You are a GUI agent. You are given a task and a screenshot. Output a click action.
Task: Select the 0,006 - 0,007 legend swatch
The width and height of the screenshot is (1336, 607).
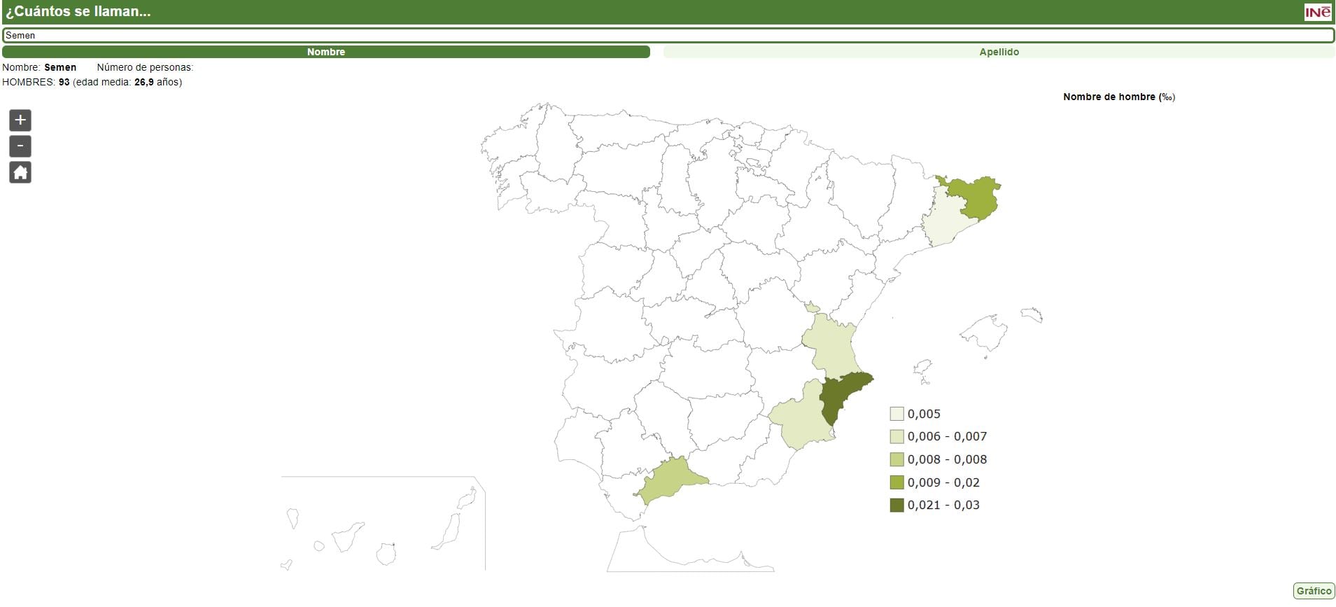[x=896, y=437]
